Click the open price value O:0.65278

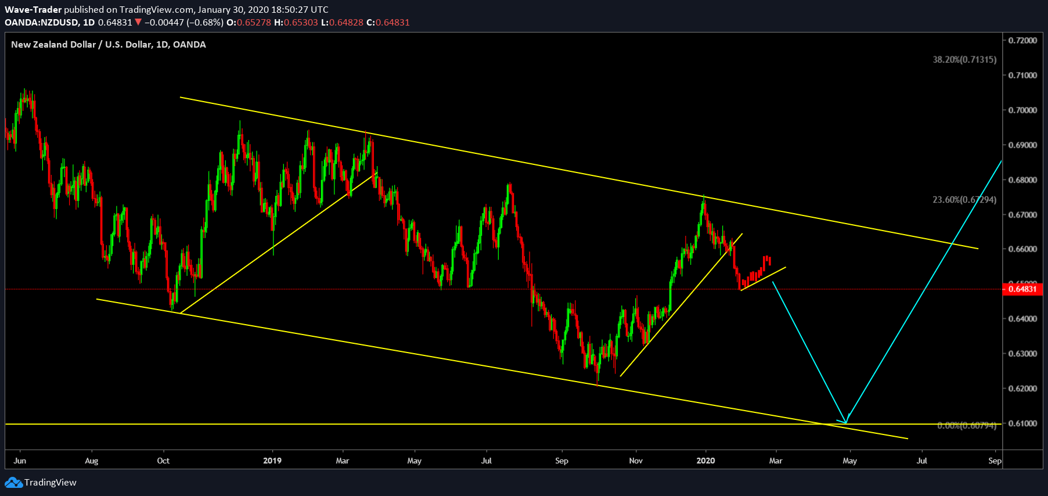tap(249, 23)
